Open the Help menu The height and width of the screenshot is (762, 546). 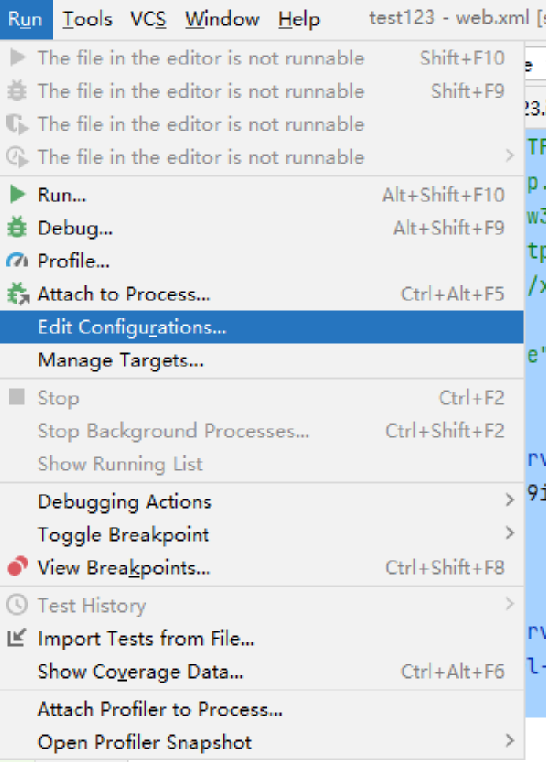point(299,20)
